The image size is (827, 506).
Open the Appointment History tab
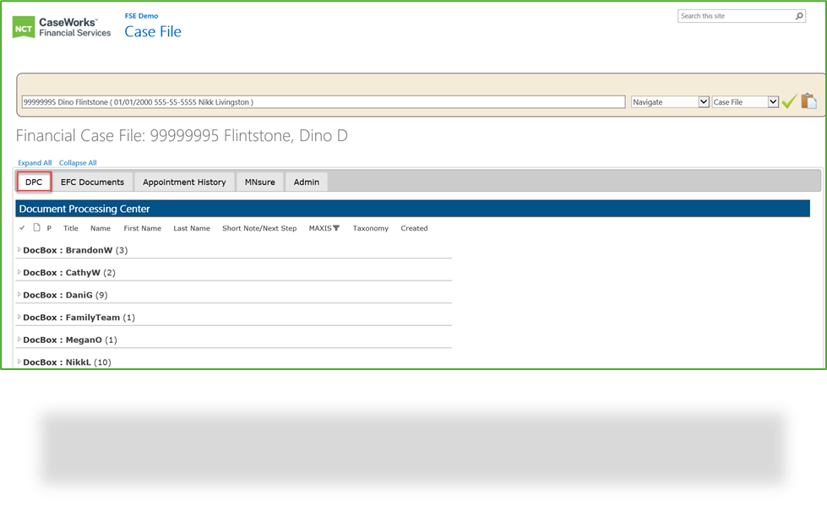click(x=184, y=182)
